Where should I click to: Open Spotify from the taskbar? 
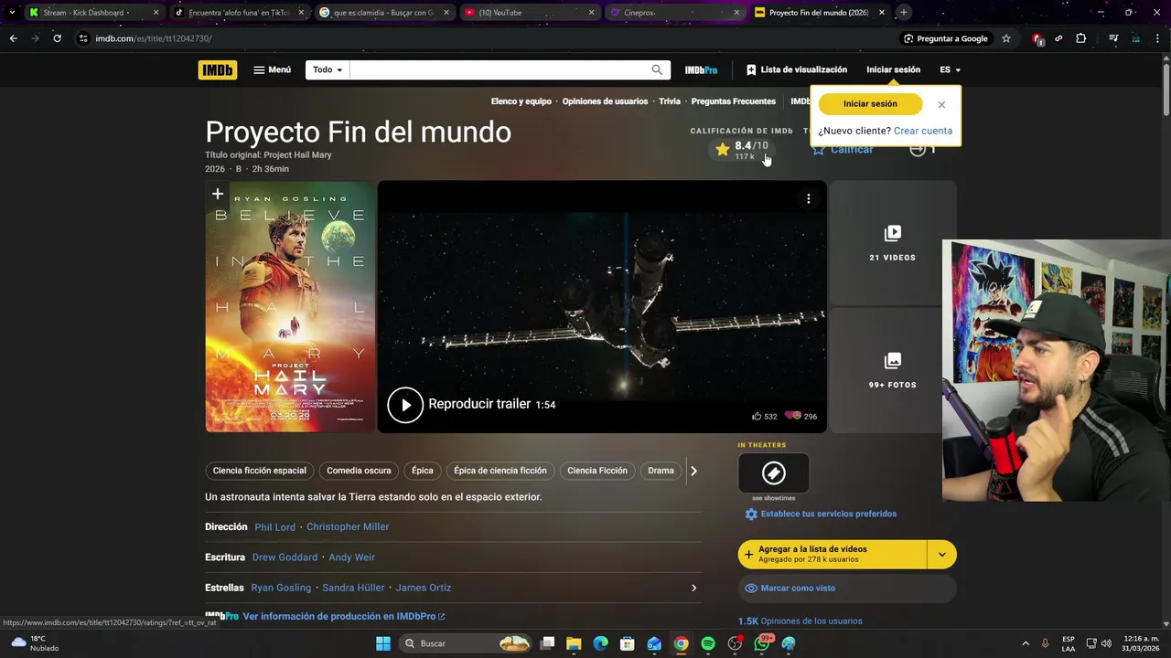[x=708, y=643]
